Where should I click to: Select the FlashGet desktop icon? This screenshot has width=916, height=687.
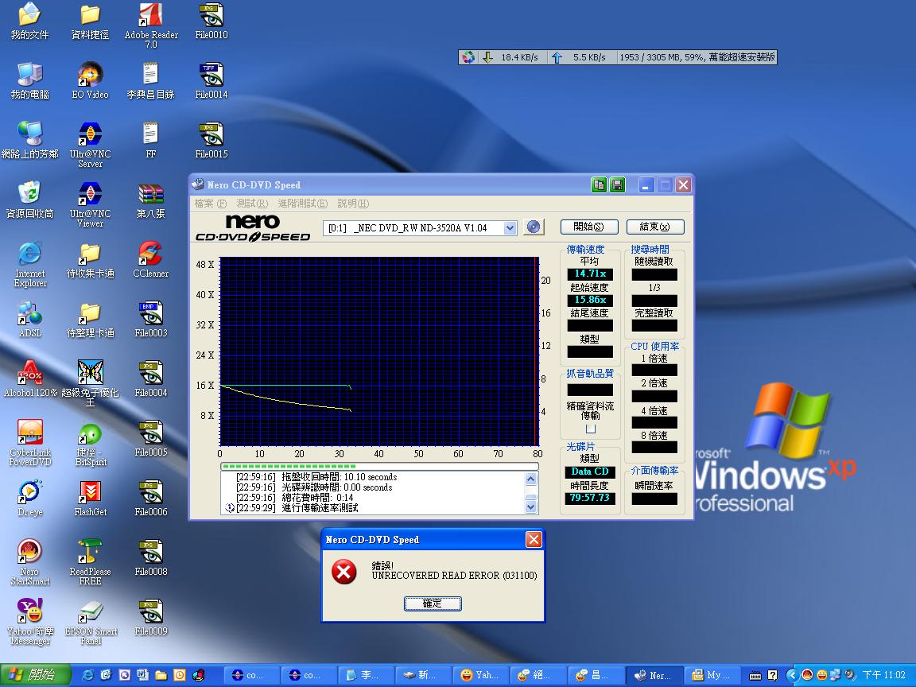90,499
